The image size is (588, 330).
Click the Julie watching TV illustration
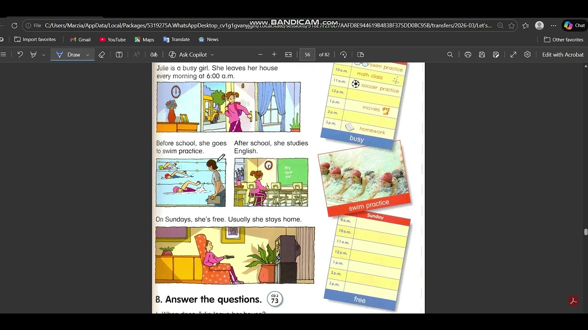[x=235, y=255]
